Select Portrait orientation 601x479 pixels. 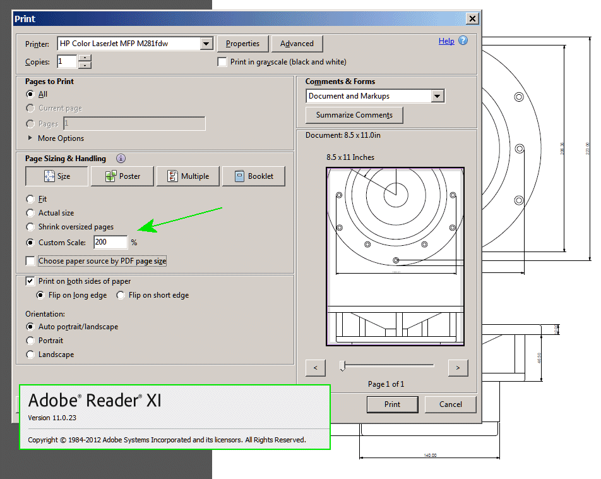coord(30,341)
